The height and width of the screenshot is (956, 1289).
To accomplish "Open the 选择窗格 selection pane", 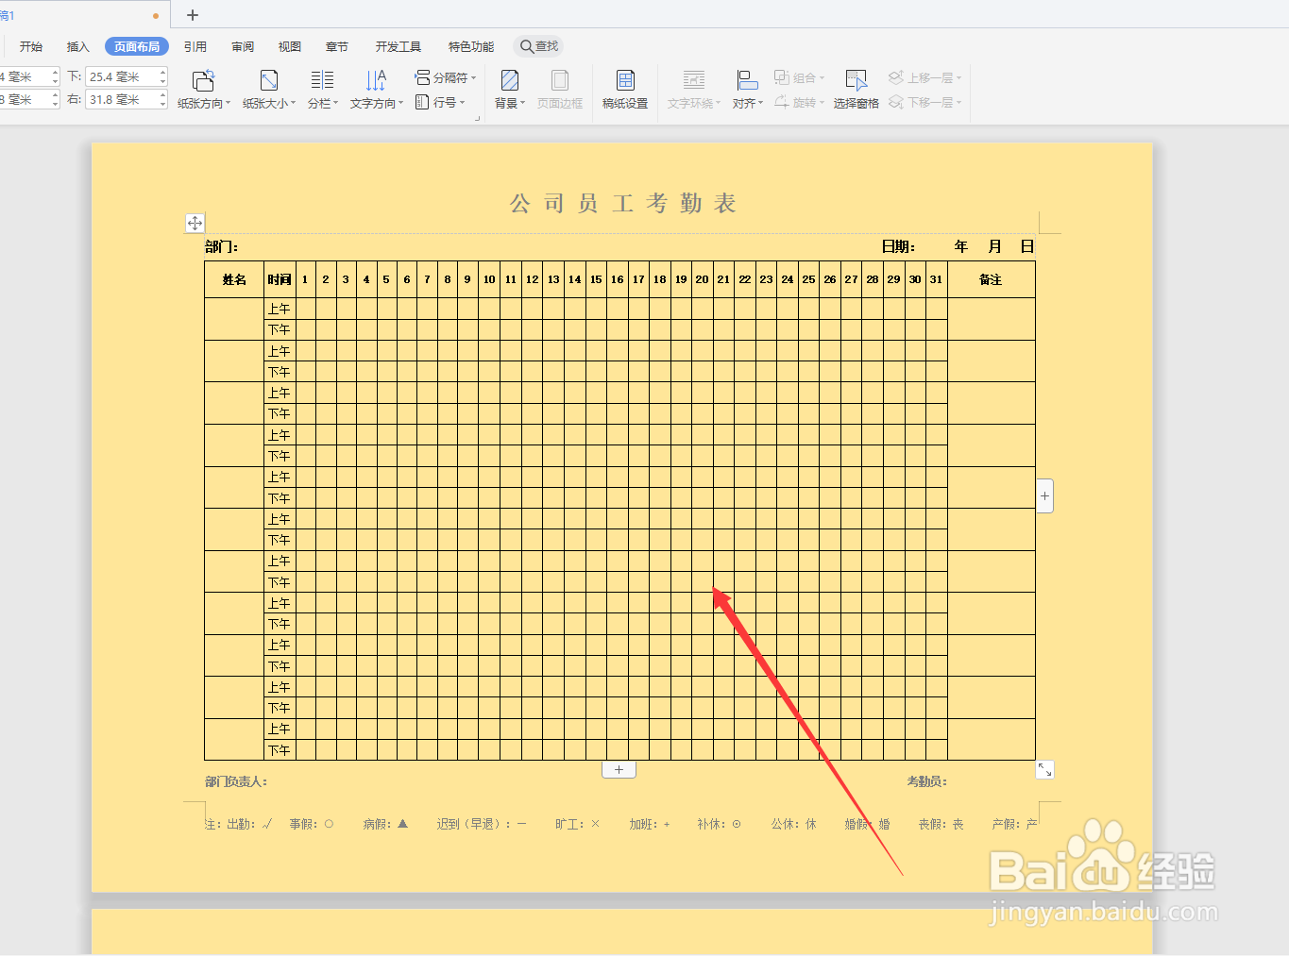I will click(857, 90).
